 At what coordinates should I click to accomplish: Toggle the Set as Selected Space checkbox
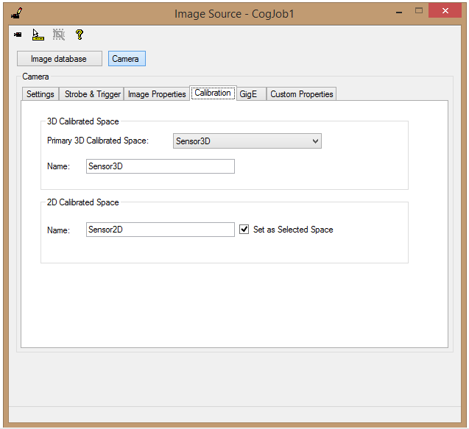pos(244,230)
